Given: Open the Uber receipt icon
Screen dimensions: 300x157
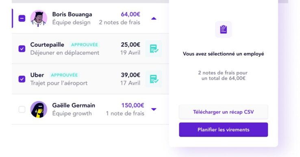Looking at the screenshot, I should tap(154, 79).
